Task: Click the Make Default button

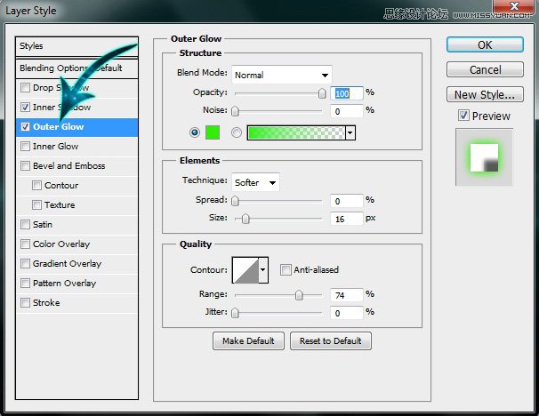Action: point(248,340)
